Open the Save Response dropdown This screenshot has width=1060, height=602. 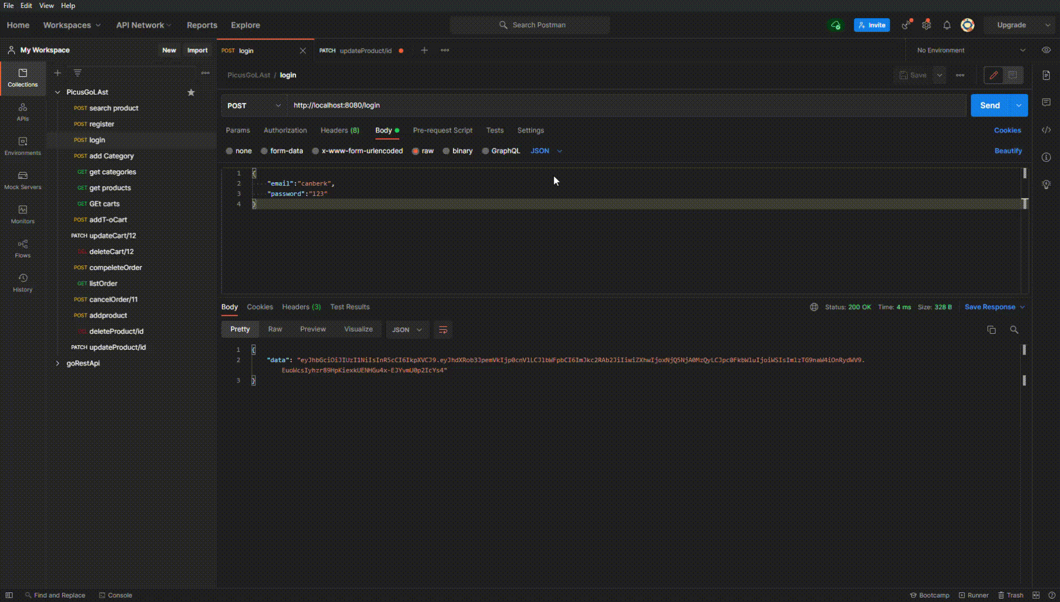click(995, 307)
